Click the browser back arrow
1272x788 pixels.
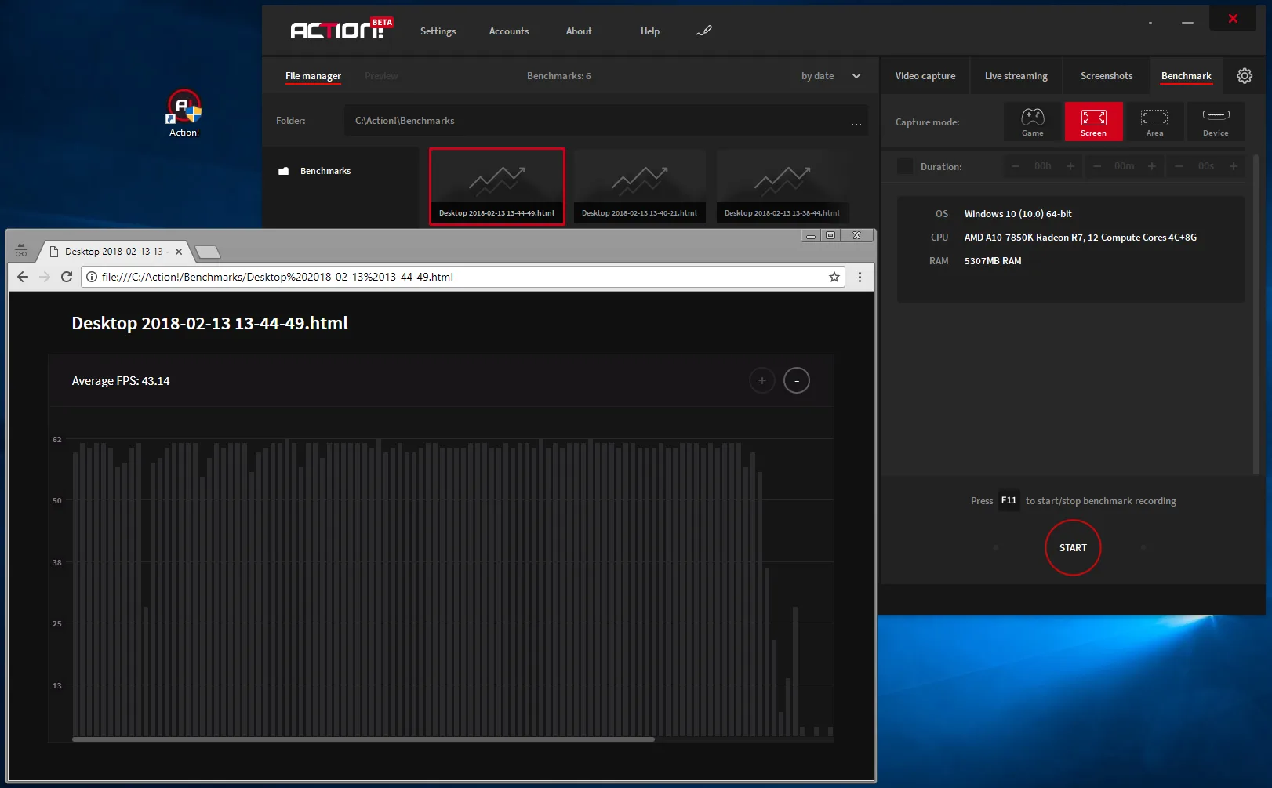[23, 277]
